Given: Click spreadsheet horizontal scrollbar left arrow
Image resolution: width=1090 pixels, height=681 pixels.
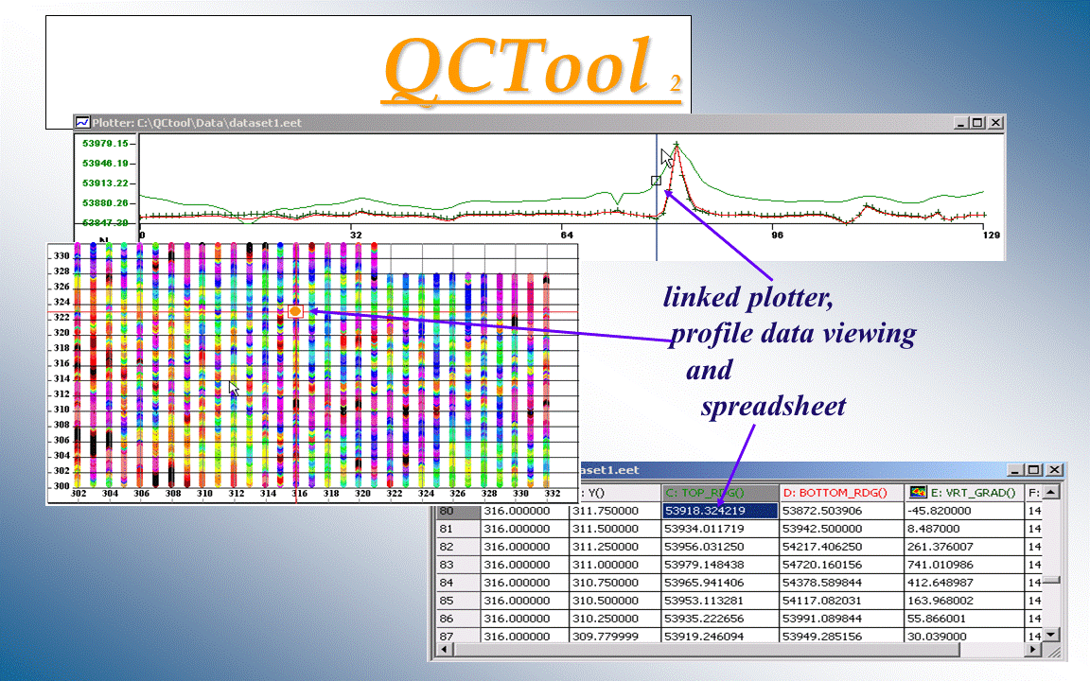Looking at the screenshot, I should click(x=444, y=650).
